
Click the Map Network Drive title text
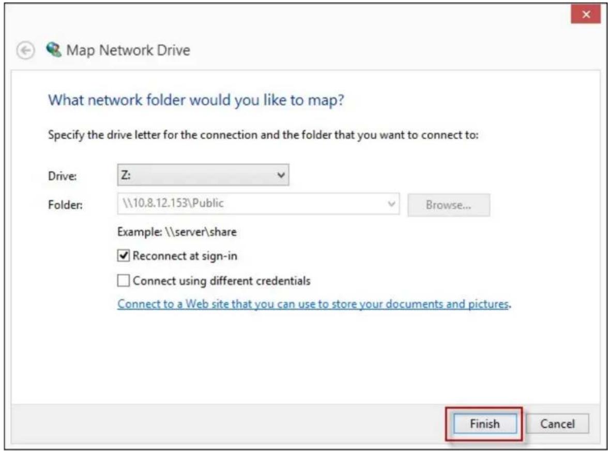(x=128, y=51)
